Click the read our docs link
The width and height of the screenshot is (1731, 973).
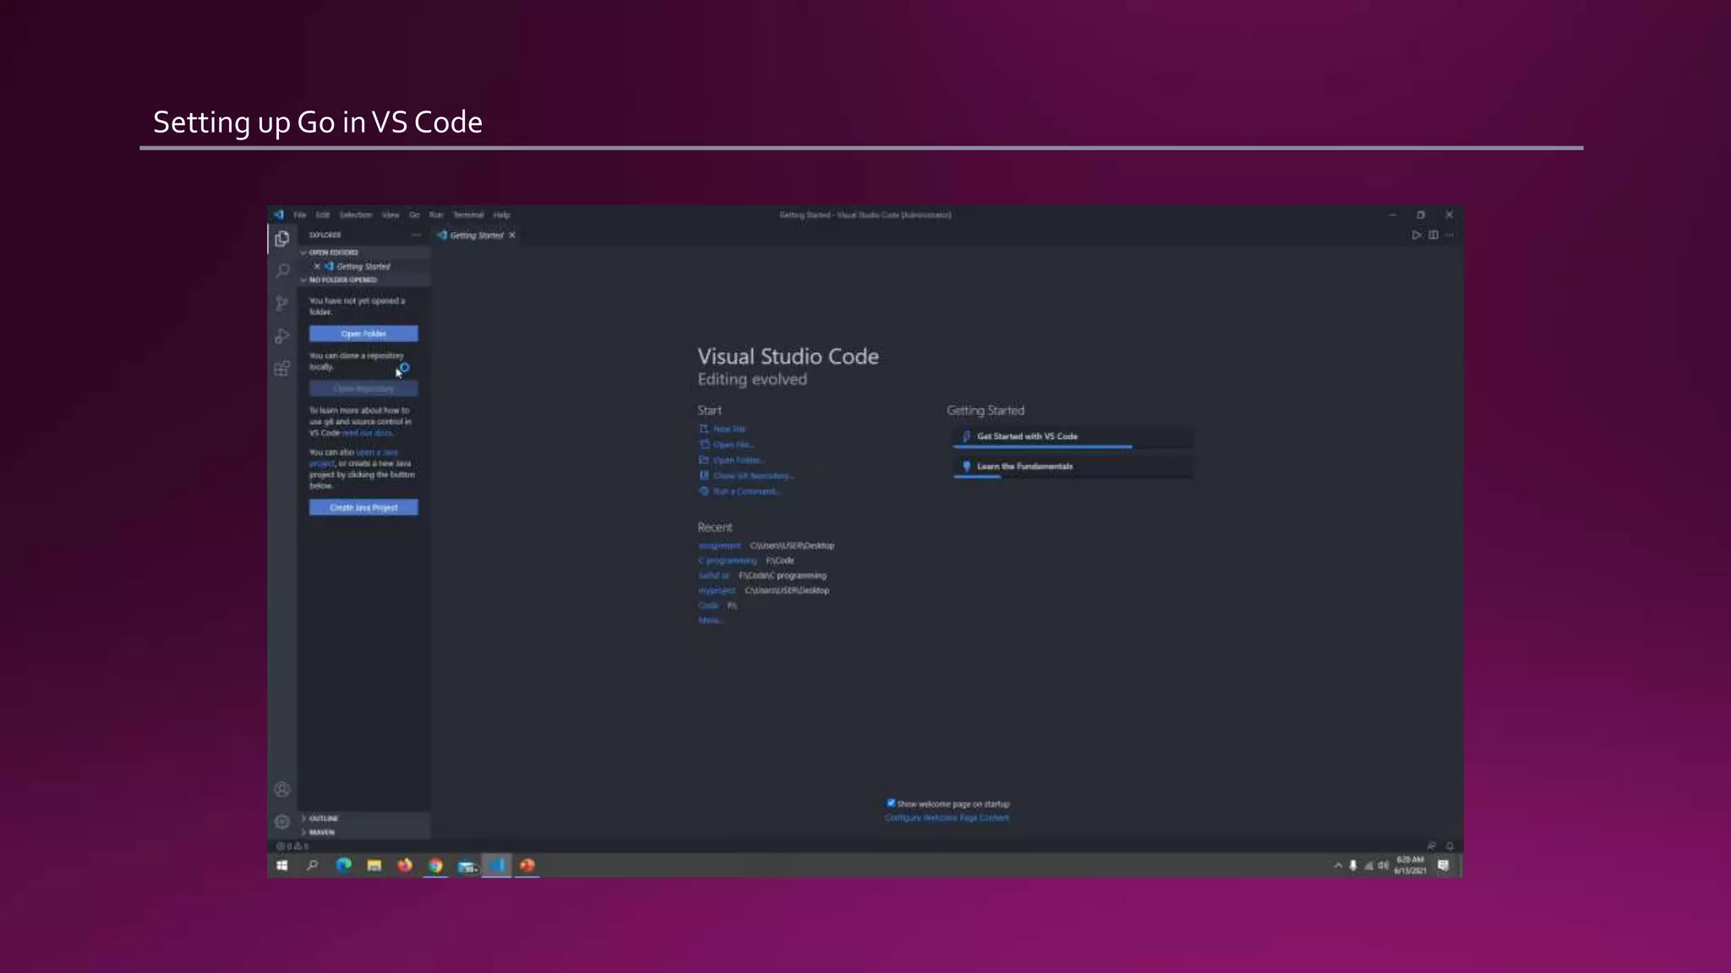[x=367, y=433]
